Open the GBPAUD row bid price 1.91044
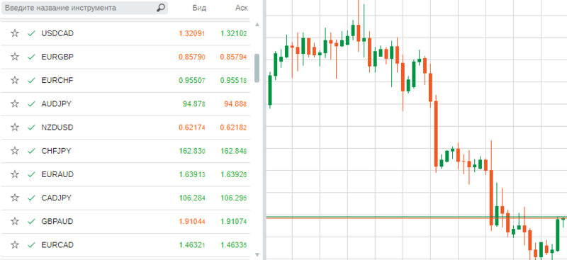567x260 pixels. point(192,221)
